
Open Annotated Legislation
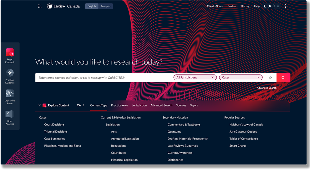125,138
